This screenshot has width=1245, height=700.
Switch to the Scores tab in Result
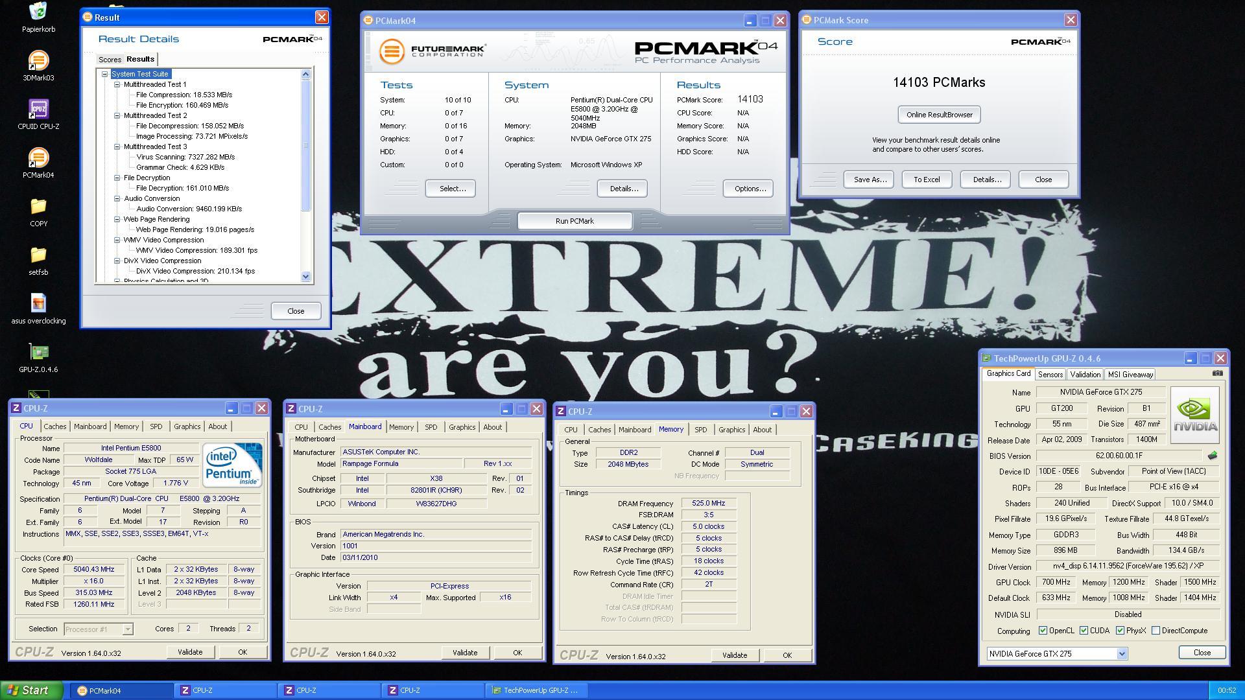[x=110, y=60]
